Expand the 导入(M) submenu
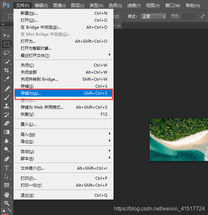 coord(64,134)
